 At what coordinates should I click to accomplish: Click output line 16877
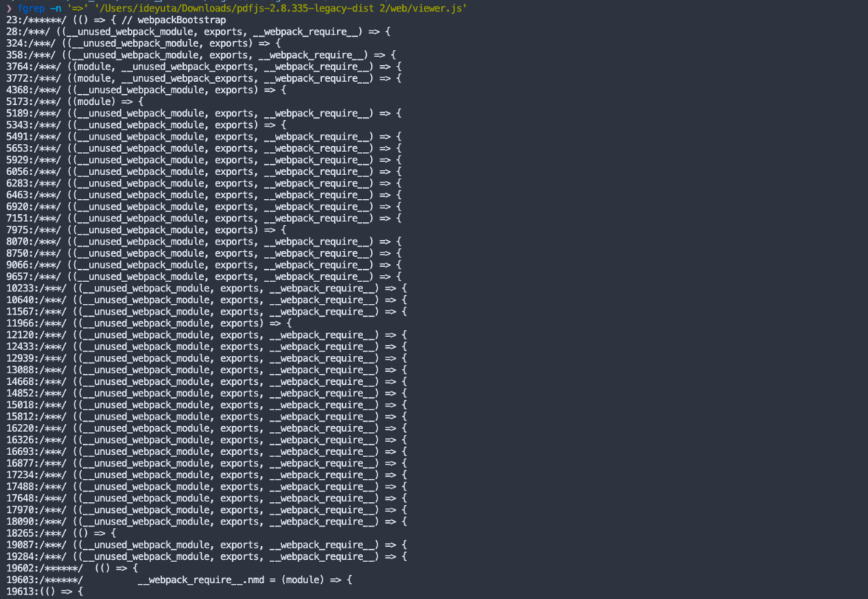pos(207,463)
